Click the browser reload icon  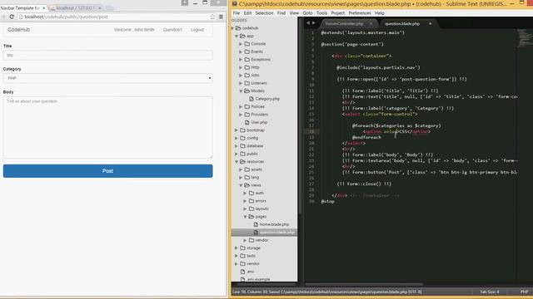[x=12, y=17]
